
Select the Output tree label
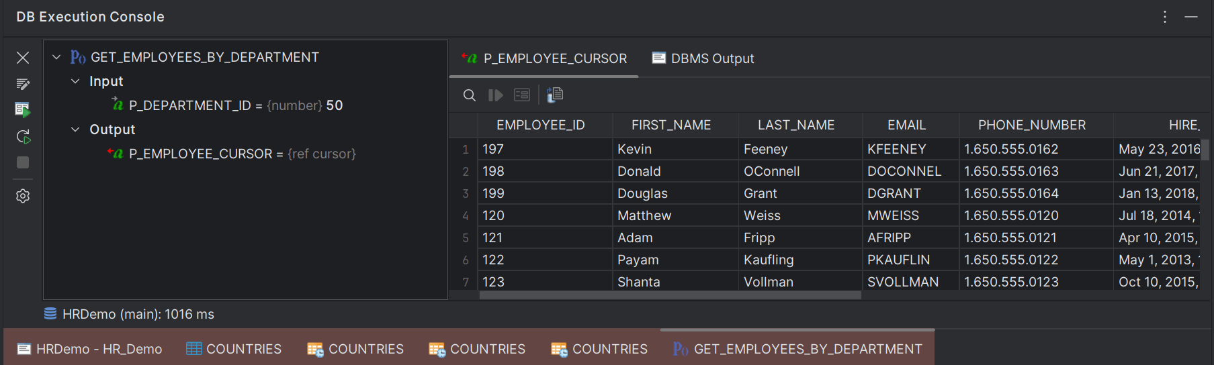[112, 129]
